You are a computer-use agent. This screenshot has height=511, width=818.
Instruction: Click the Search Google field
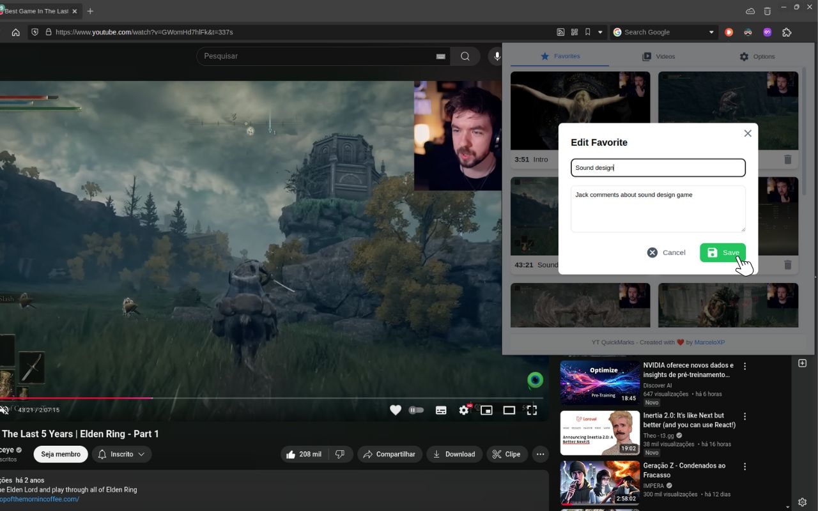click(664, 32)
